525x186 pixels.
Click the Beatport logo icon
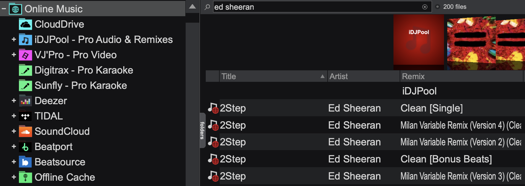coord(25,147)
